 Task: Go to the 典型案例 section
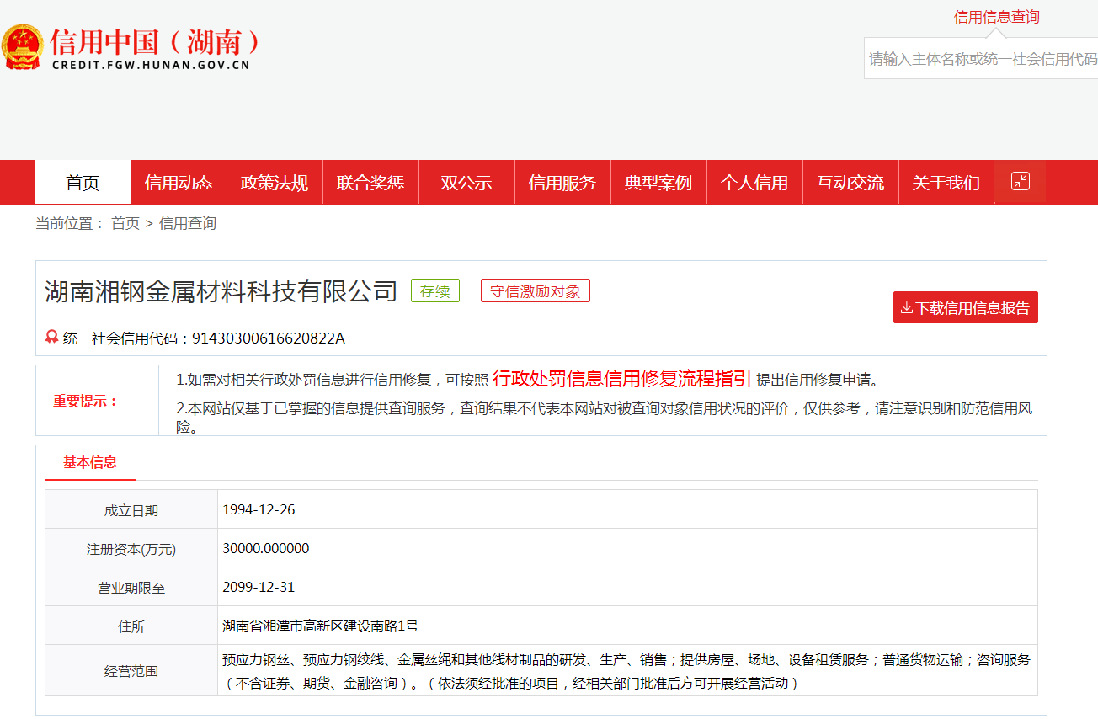click(x=658, y=183)
